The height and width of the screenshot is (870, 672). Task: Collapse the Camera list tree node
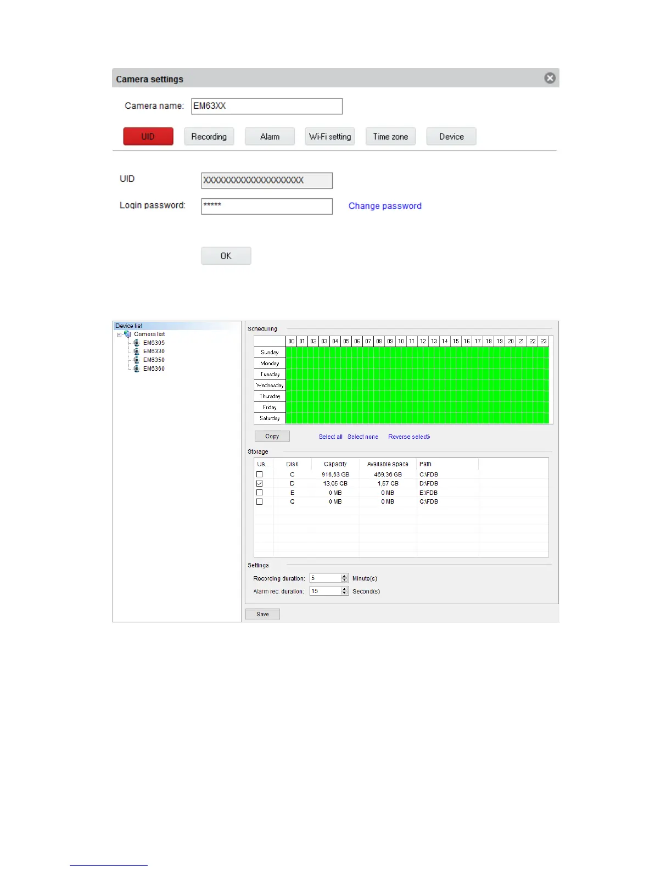[119, 334]
